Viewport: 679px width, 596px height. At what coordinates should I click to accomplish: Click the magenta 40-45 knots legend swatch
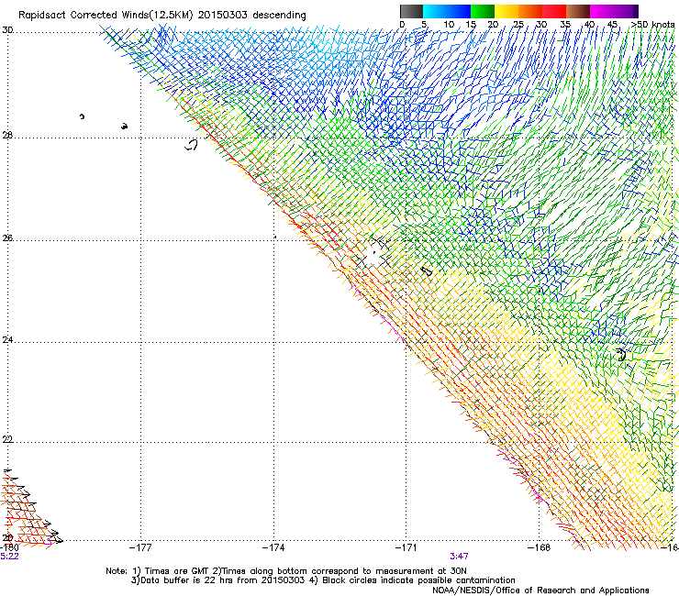pos(602,11)
